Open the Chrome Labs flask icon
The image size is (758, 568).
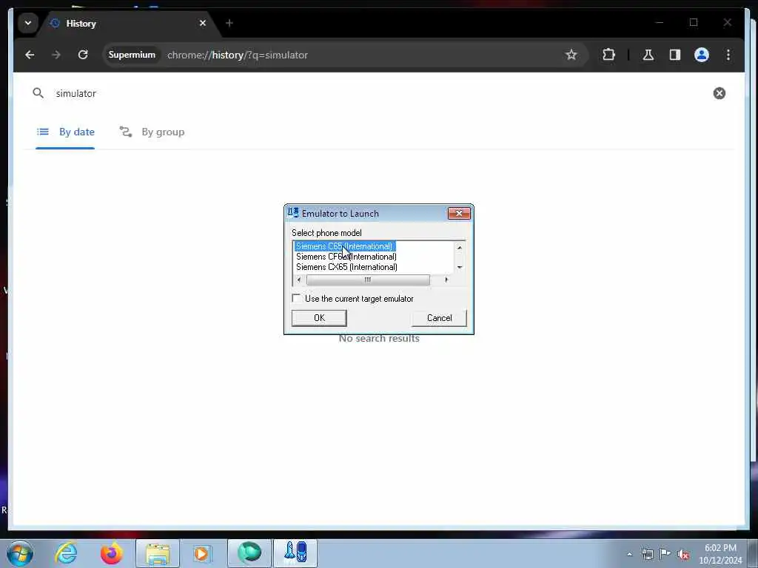point(648,55)
